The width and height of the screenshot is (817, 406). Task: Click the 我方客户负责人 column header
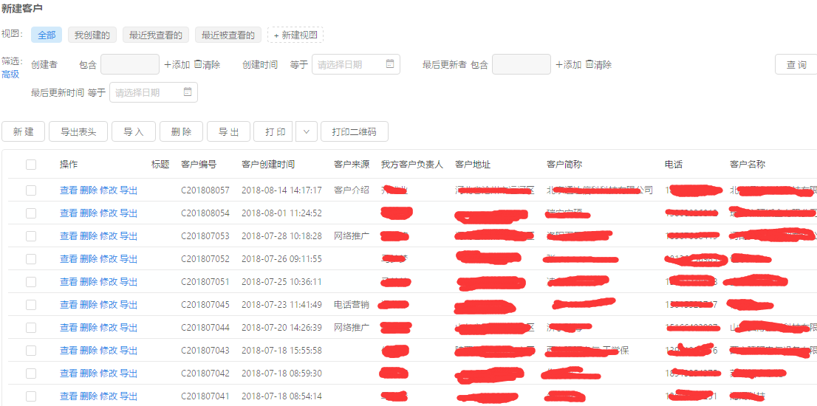pos(412,165)
